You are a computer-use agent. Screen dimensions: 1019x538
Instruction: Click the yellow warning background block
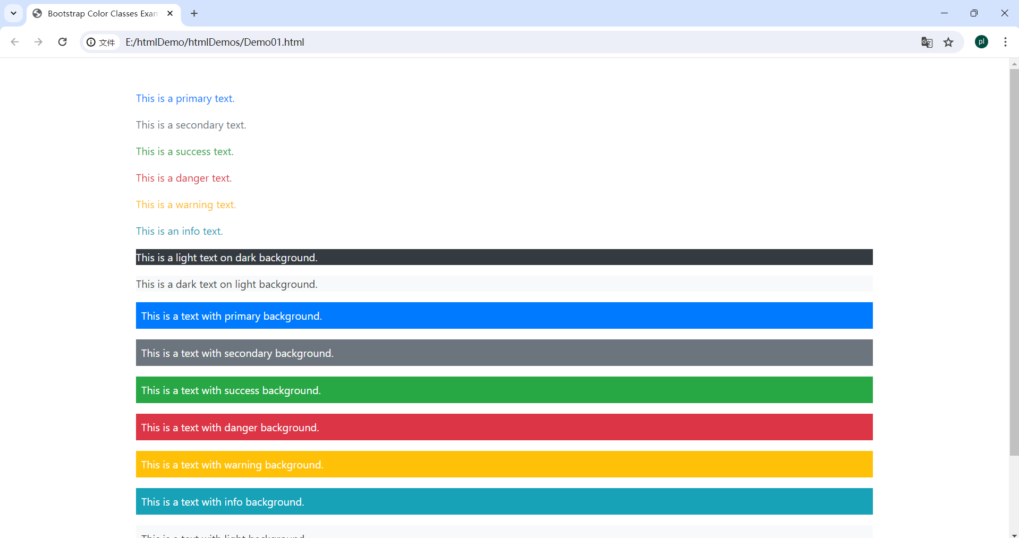504,464
